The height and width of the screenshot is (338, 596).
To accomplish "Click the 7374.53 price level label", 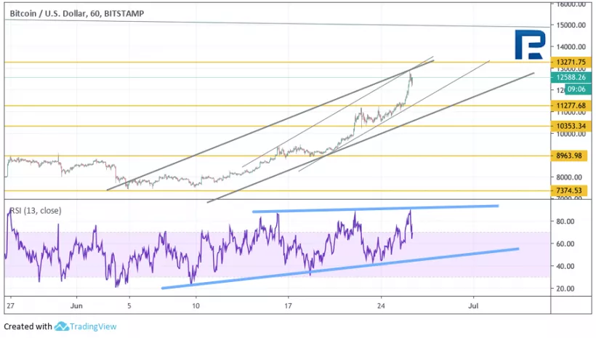I will click(x=573, y=190).
